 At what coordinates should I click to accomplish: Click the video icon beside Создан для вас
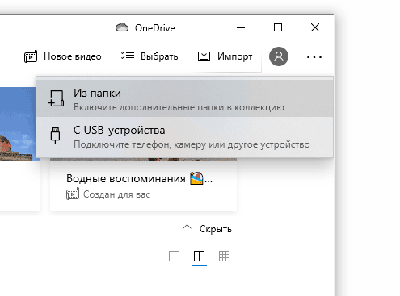[x=73, y=194]
